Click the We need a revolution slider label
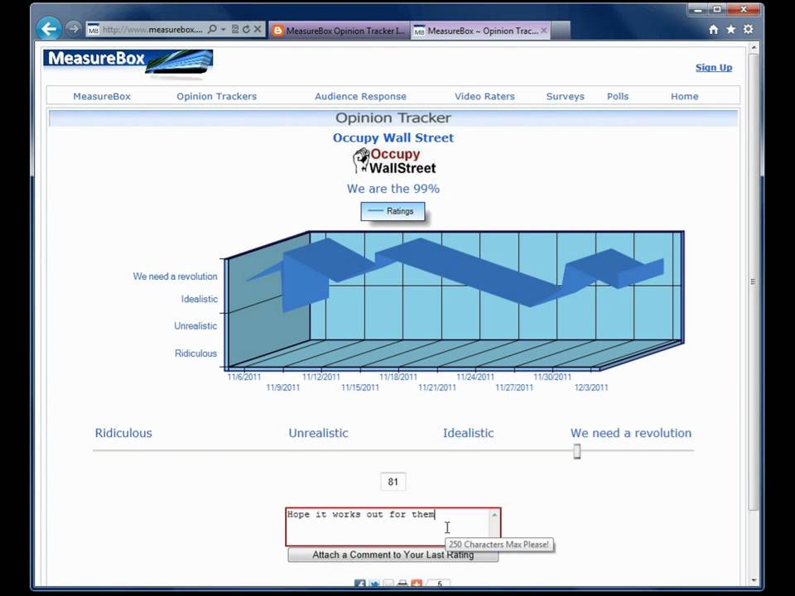795x596 pixels. (x=631, y=433)
